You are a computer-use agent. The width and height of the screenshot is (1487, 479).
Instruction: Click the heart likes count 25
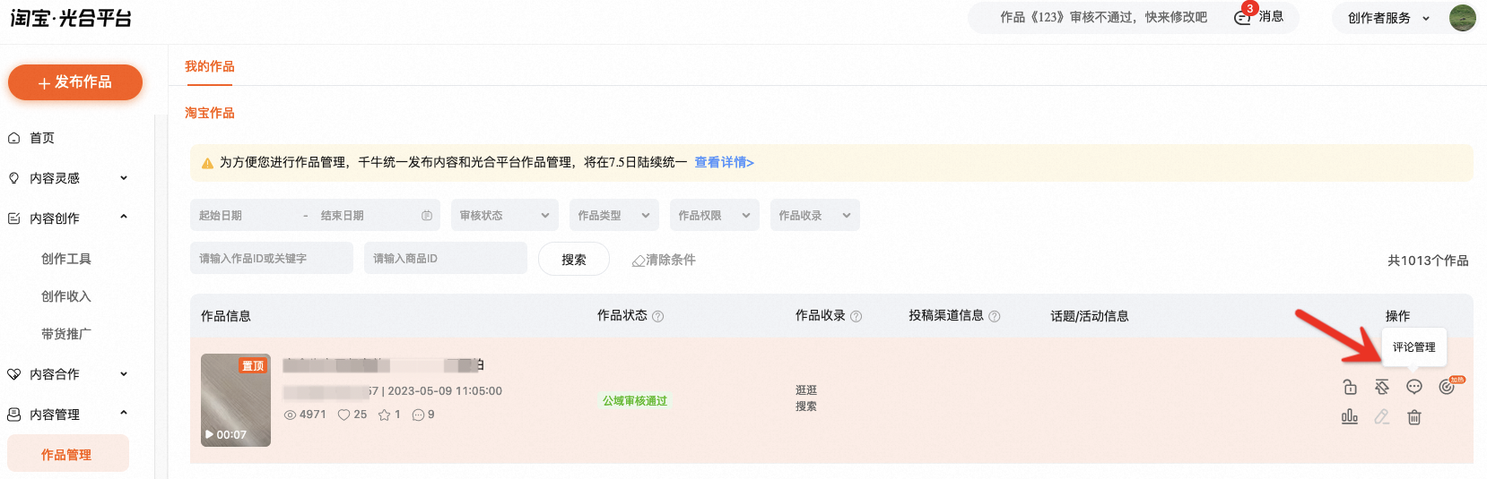coord(352,415)
